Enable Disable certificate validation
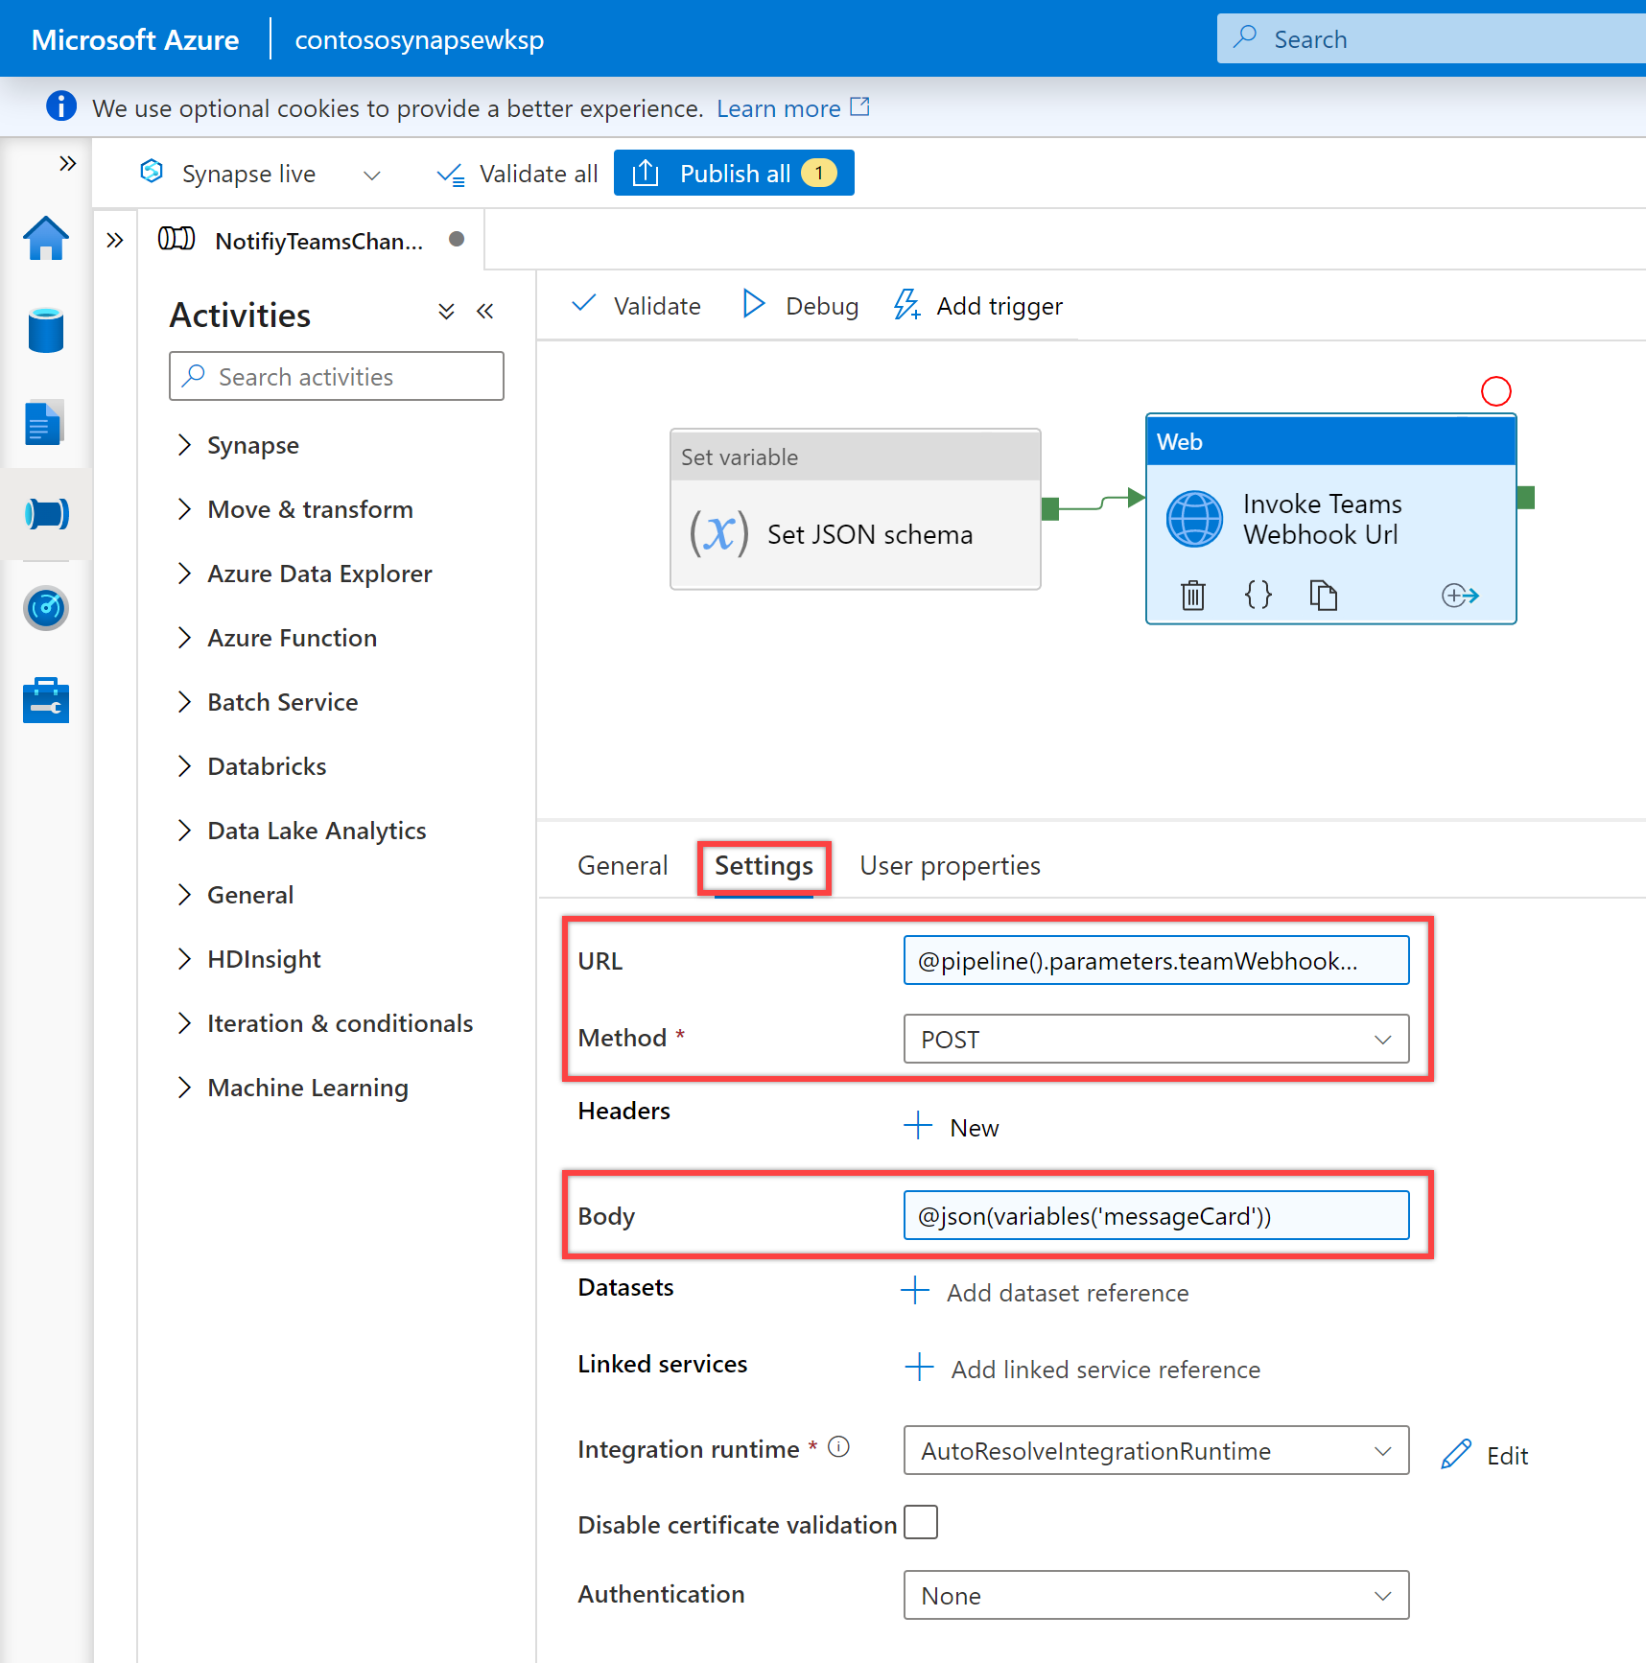 920,1522
